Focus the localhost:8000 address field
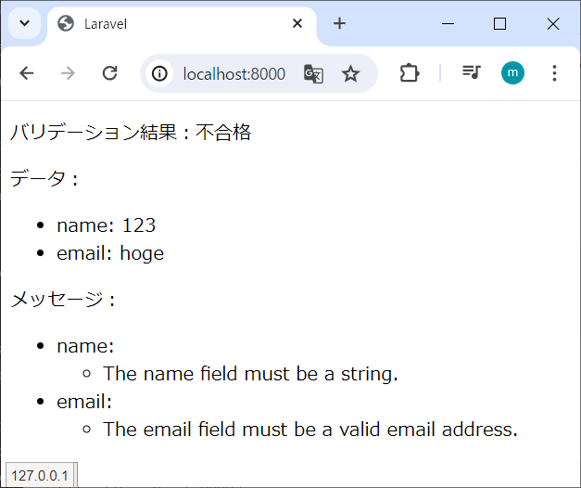 [x=234, y=74]
